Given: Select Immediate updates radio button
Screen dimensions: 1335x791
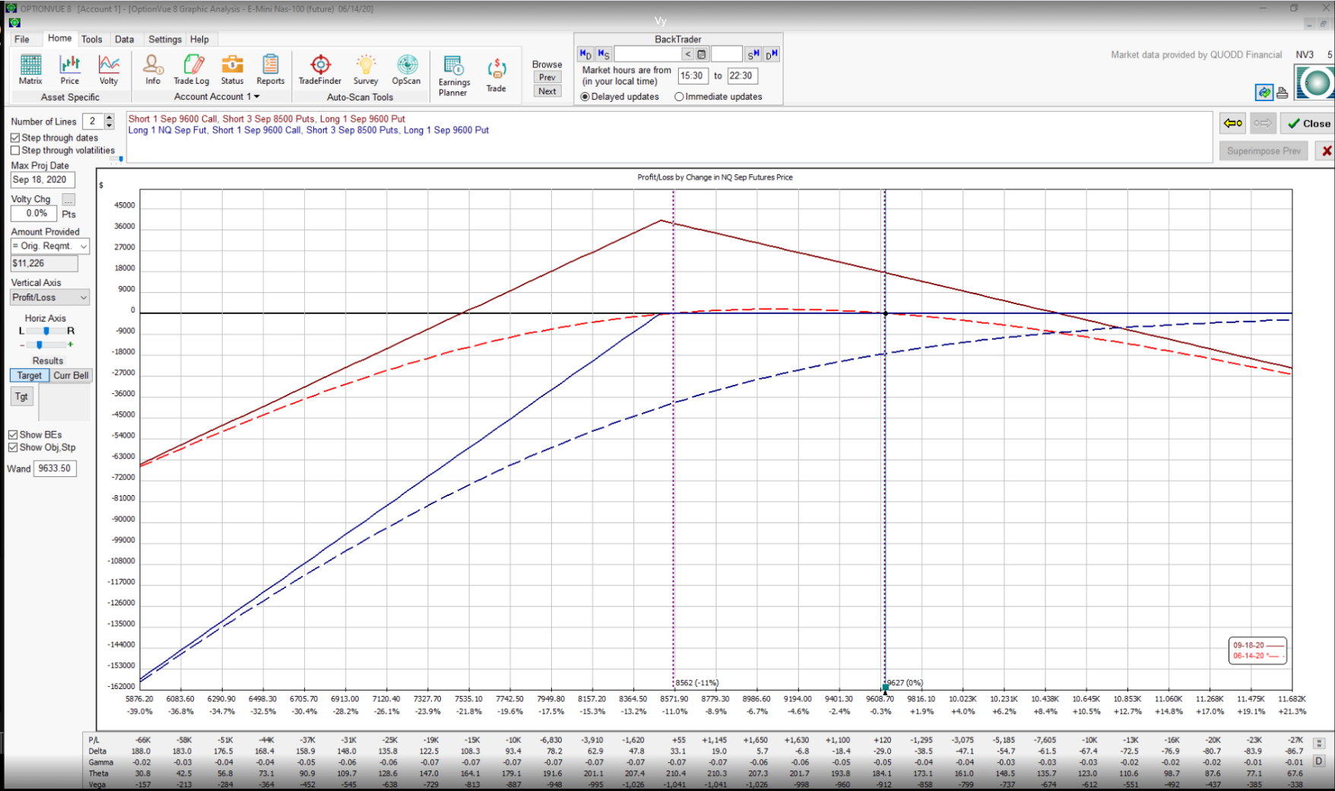Looking at the screenshot, I should (x=679, y=97).
